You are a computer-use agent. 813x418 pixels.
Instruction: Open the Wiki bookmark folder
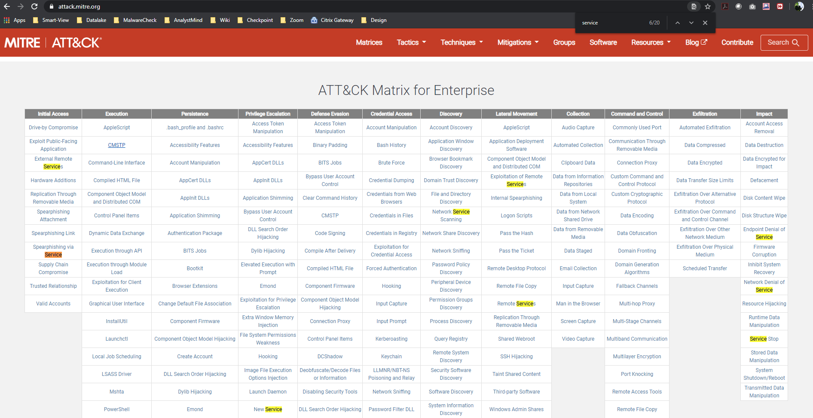[220, 20]
